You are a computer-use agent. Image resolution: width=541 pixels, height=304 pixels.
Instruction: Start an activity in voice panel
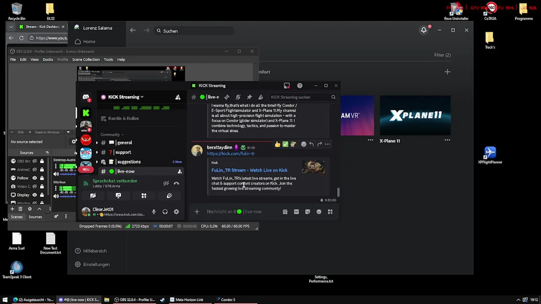click(x=144, y=195)
